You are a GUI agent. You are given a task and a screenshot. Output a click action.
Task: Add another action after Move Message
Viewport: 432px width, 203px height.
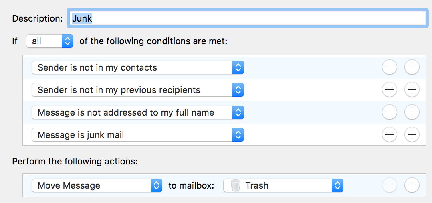click(x=412, y=185)
